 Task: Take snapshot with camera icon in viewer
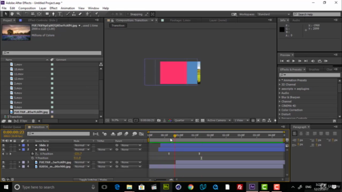tap(159, 121)
